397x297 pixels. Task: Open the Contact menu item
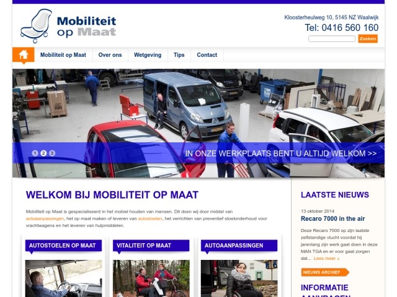[x=207, y=55]
